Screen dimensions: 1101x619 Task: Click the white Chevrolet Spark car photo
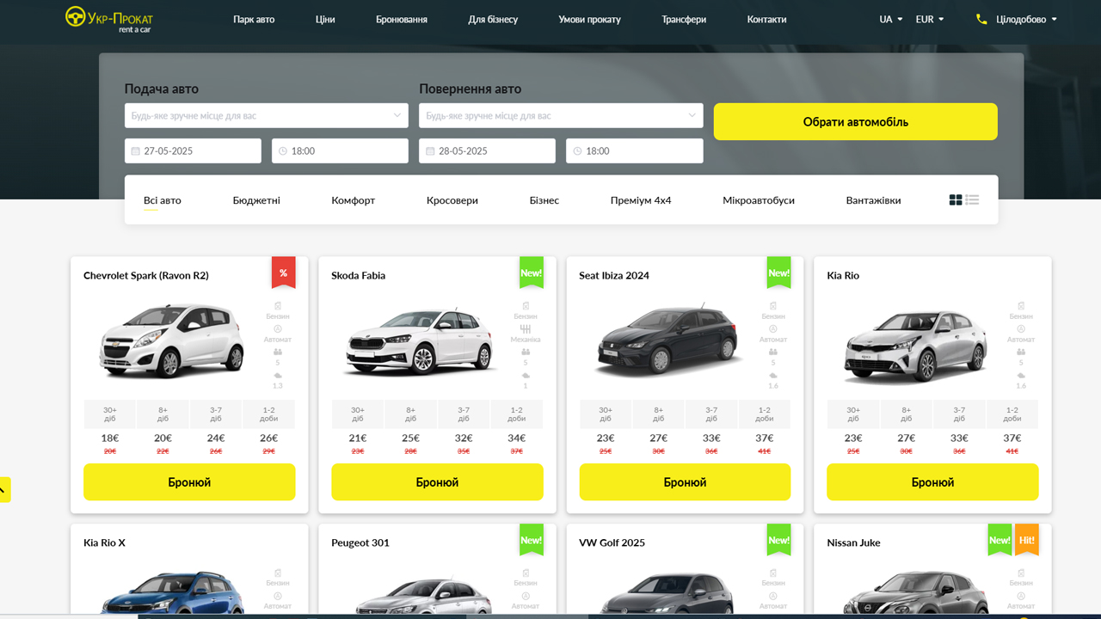click(172, 340)
